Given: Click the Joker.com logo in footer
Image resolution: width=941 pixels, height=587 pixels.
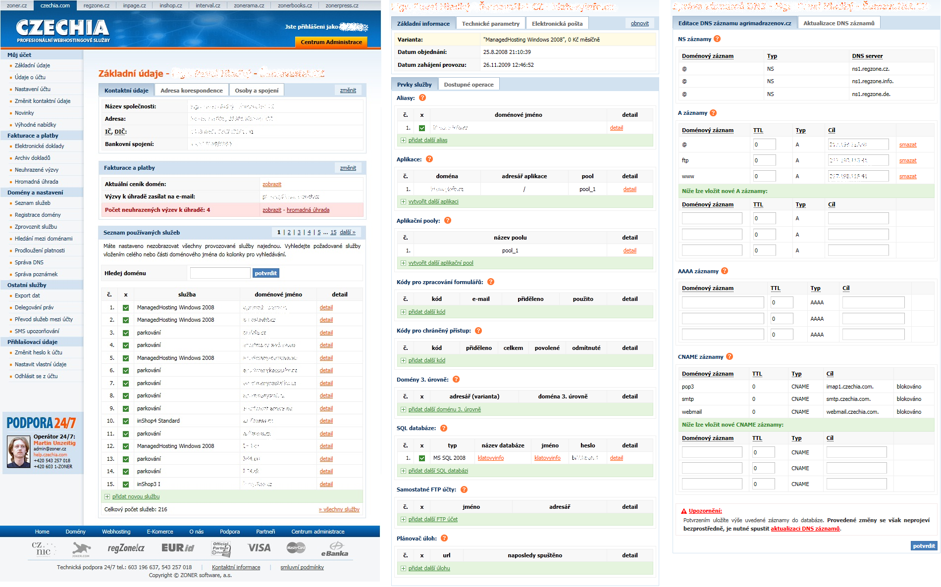Looking at the screenshot, I should point(81,549).
